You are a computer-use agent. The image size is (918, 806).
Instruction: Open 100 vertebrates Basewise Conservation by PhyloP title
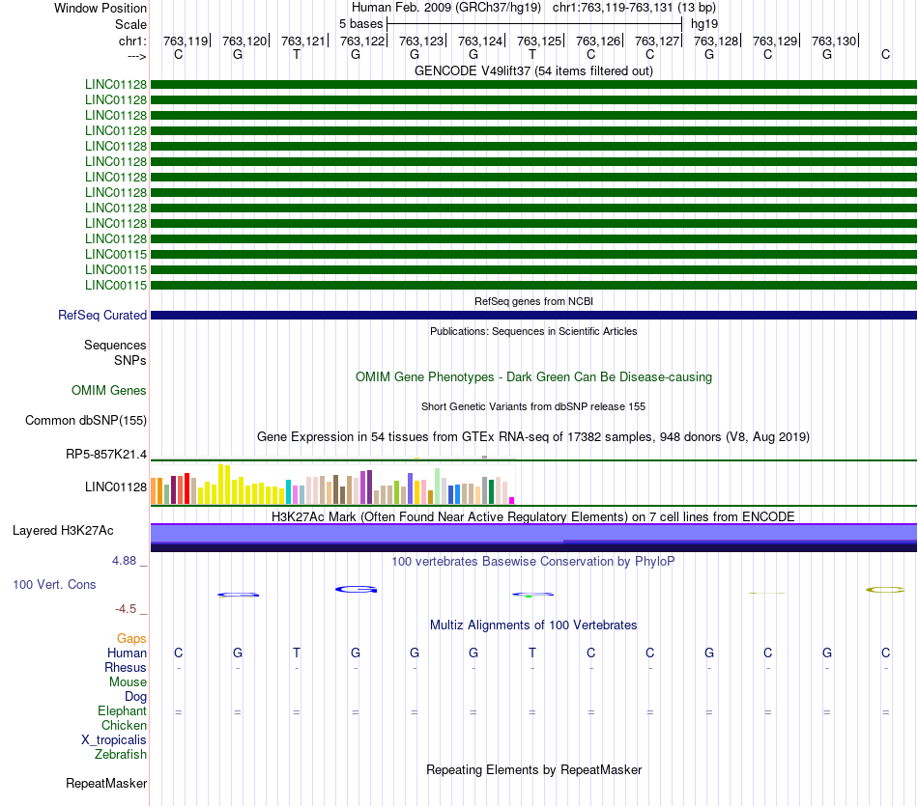(533, 562)
